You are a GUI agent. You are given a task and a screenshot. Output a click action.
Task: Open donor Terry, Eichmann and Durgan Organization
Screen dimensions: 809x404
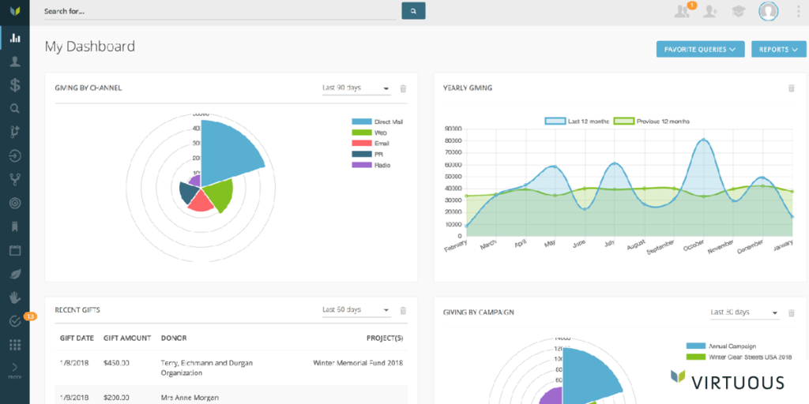(207, 368)
